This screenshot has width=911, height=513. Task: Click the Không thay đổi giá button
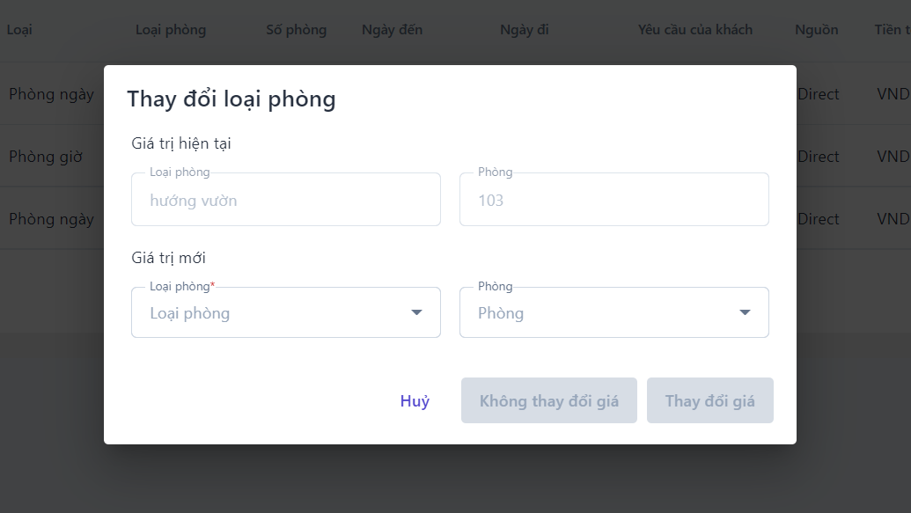click(x=548, y=401)
